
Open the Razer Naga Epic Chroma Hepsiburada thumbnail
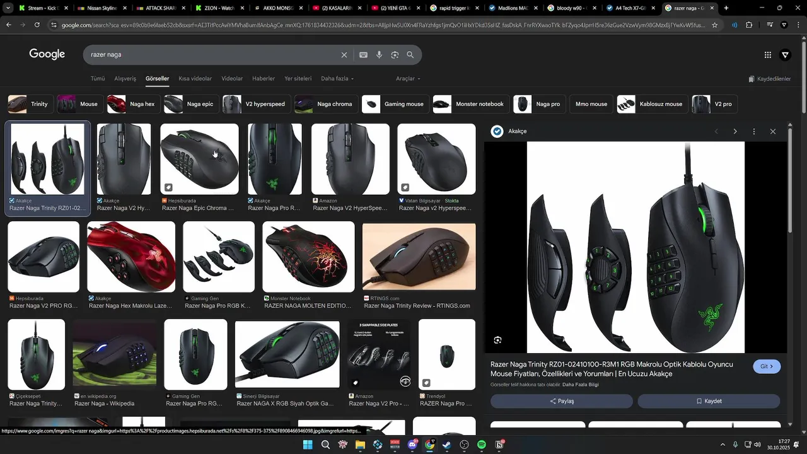(199, 159)
